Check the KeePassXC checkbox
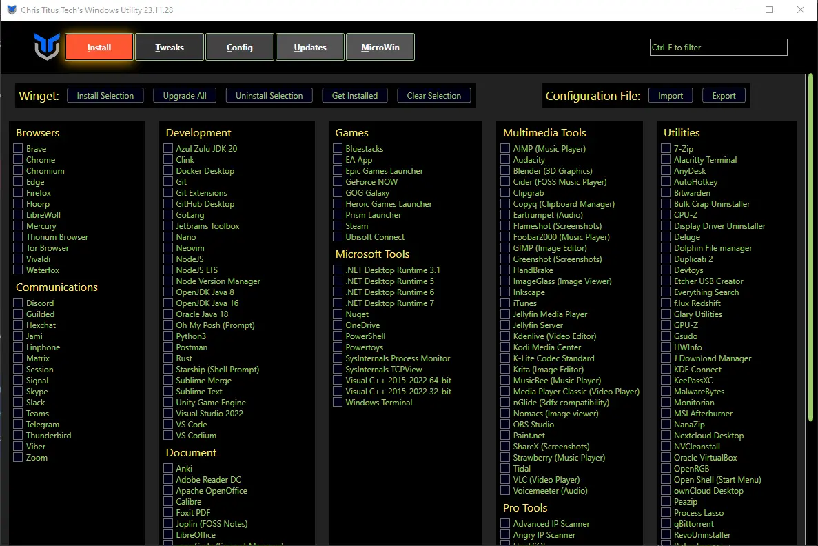Screen dimensions: 818x546 [x=666, y=381]
